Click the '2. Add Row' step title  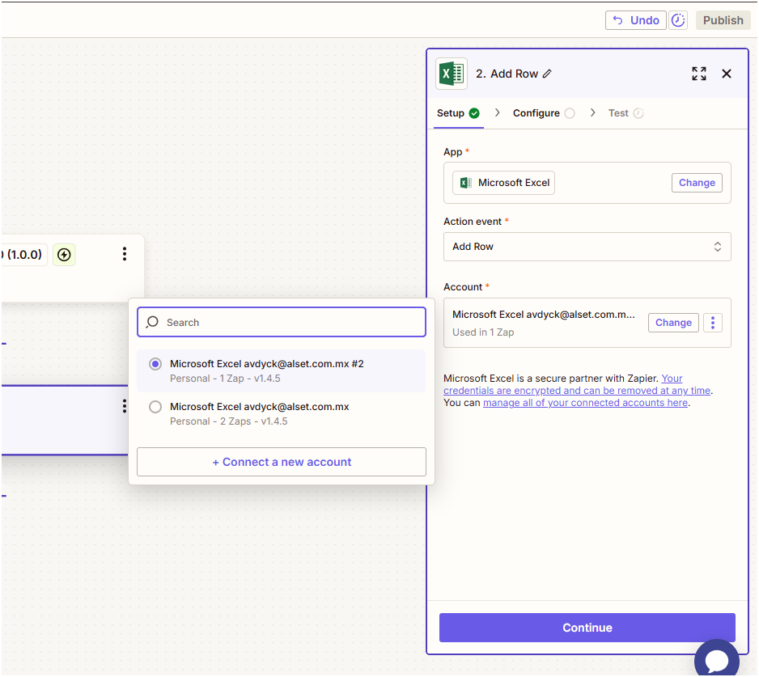click(507, 74)
